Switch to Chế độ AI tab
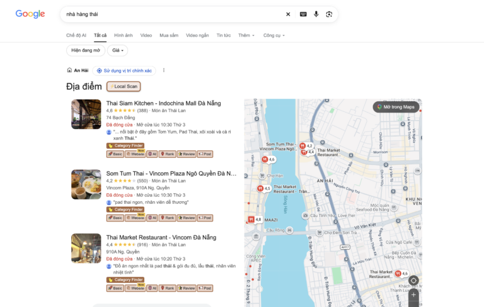This screenshot has height=307, width=484. (76, 35)
